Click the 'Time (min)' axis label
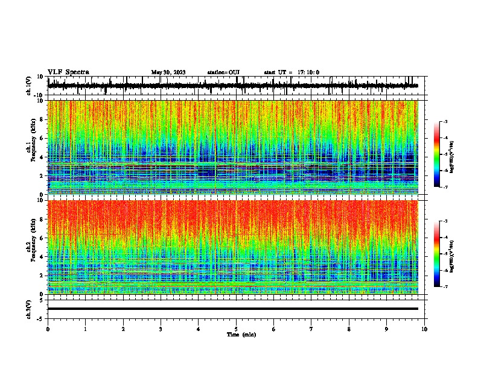The image size is (478, 369). pos(241,335)
